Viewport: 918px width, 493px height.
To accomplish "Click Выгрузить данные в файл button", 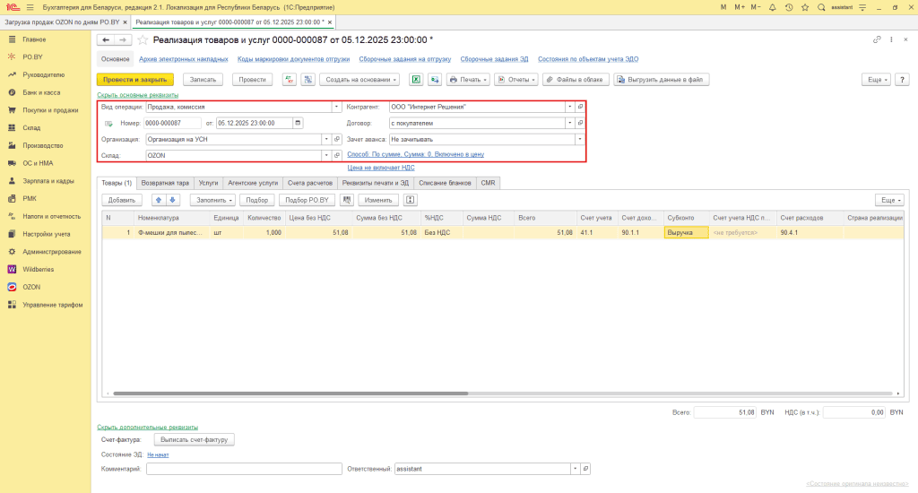I will pos(662,80).
